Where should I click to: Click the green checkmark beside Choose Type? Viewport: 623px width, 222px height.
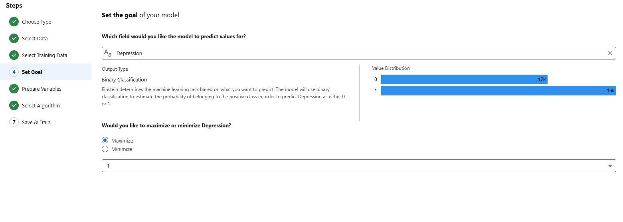pyautogui.click(x=14, y=22)
